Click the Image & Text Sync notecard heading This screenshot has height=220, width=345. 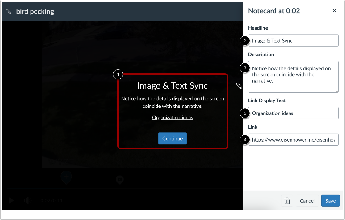click(x=172, y=86)
